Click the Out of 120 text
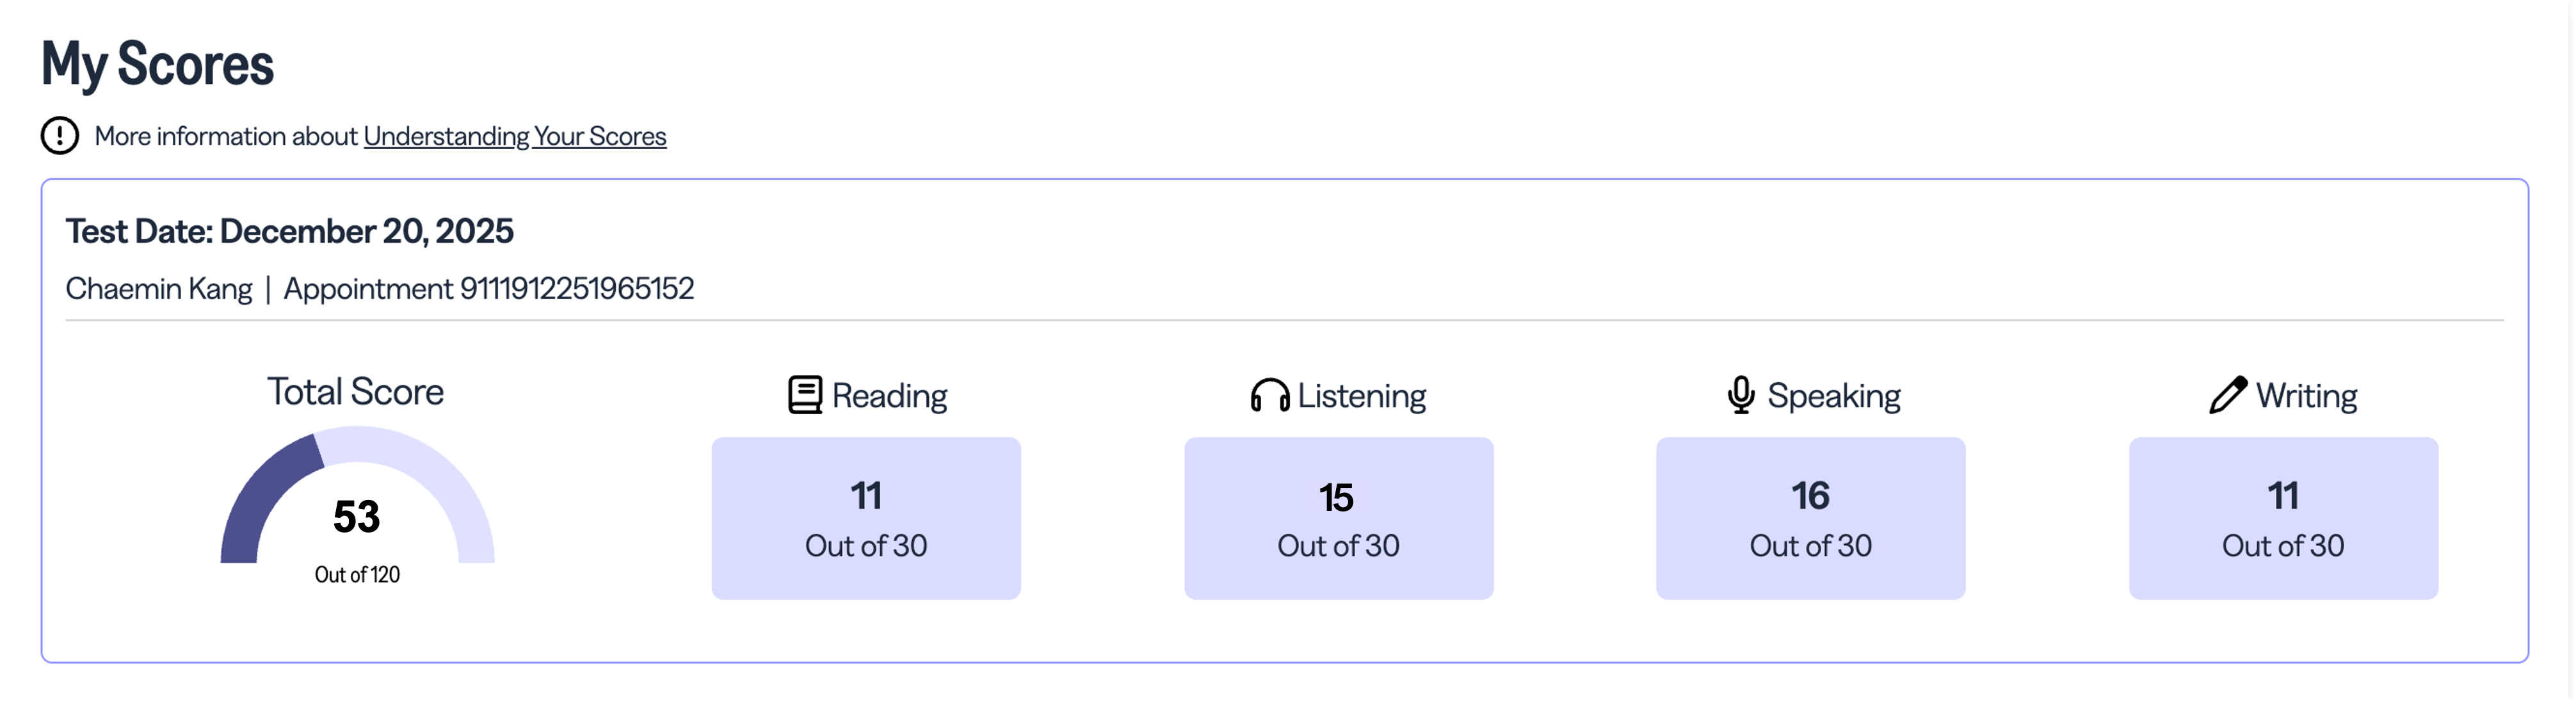 pos(357,575)
